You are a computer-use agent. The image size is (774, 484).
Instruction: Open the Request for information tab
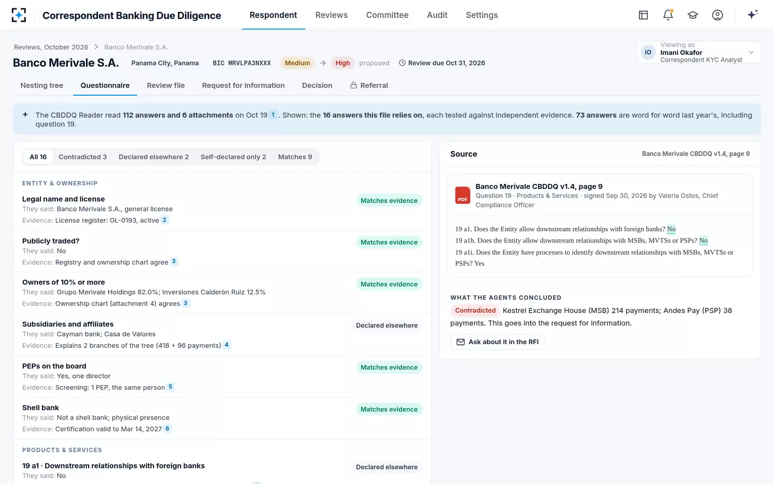pyautogui.click(x=243, y=86)
